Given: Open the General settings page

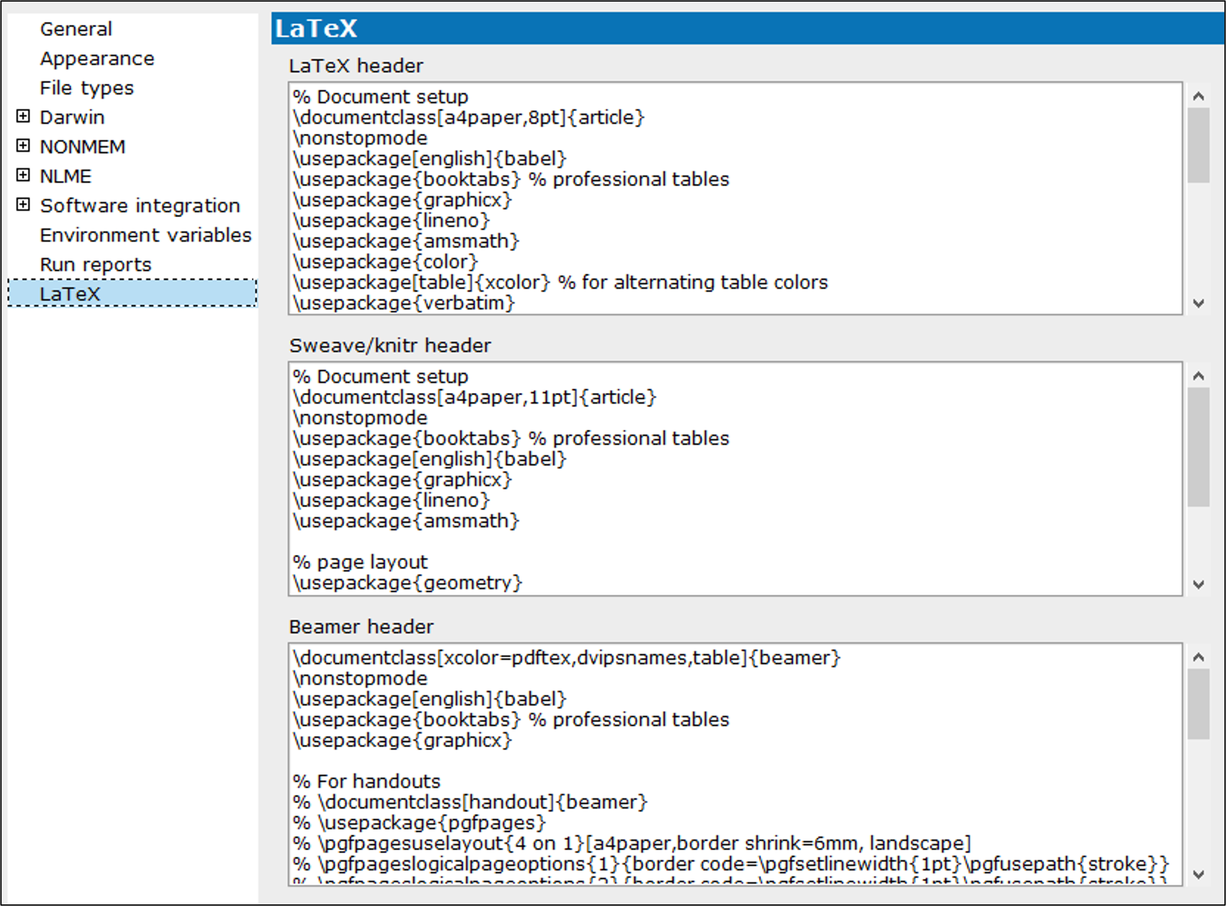Looking at the screenshot, I should click(x=76, y=29).
